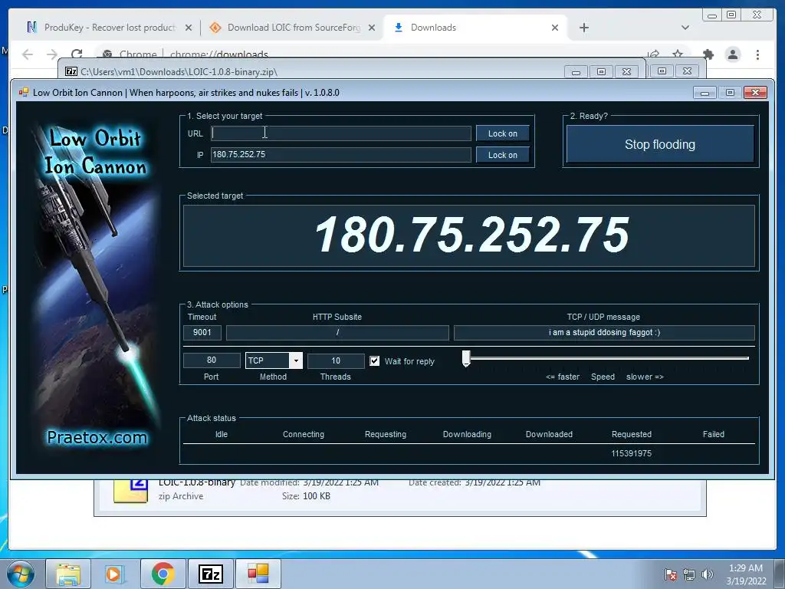Click the Stop flooding button
This screenshot has height=589, width=785.
click(x=660, y=144)
